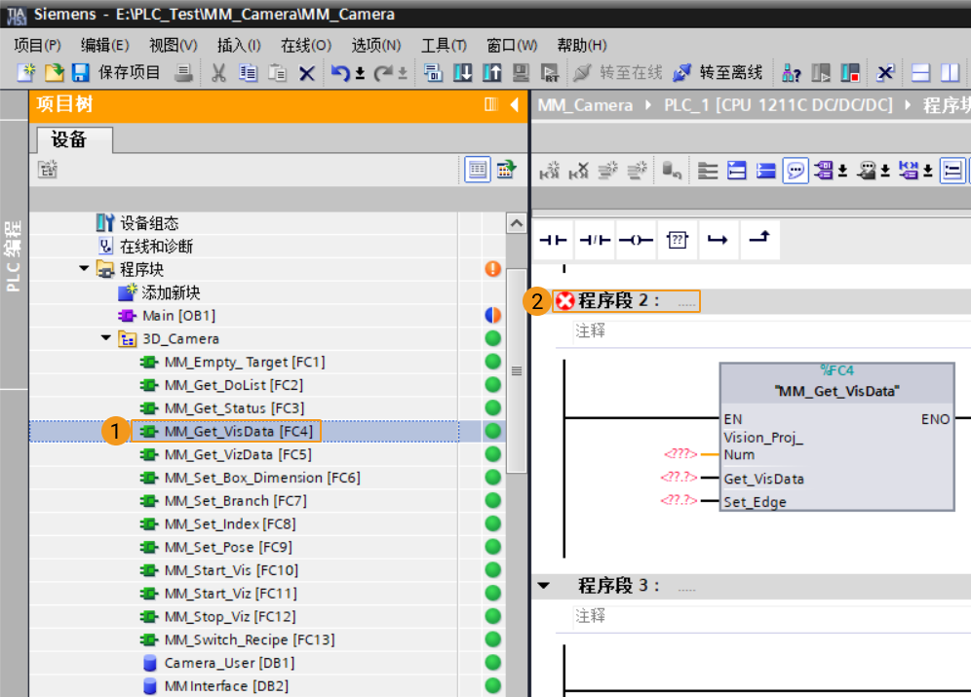The height and width of the screenshot is (697, 971).
Task: Insert empty box instruction
Action: click(x=678, y=240)
